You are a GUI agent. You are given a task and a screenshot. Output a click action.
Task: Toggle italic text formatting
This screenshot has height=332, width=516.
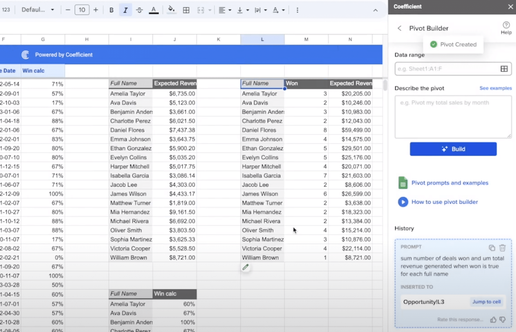point(125,10)
